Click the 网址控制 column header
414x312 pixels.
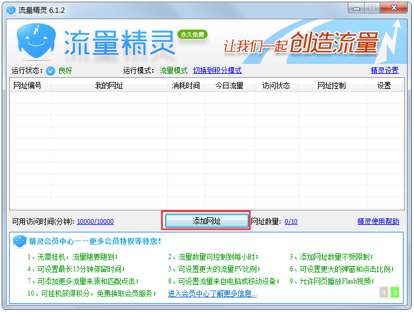point(331,85)
